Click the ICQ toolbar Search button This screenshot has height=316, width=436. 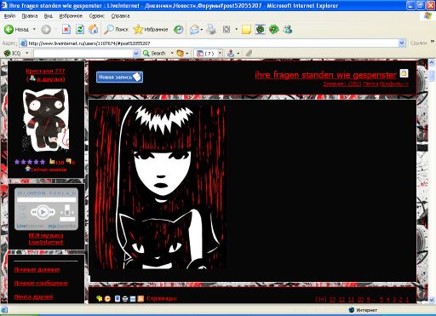coord(155,53)
